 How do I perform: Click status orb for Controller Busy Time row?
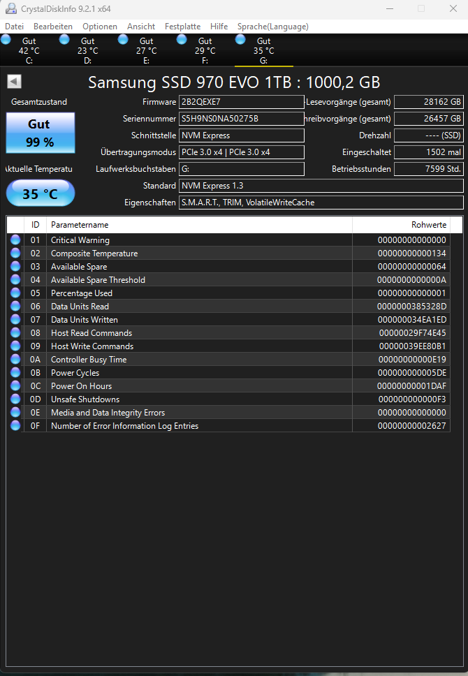[x=15, y=359]
